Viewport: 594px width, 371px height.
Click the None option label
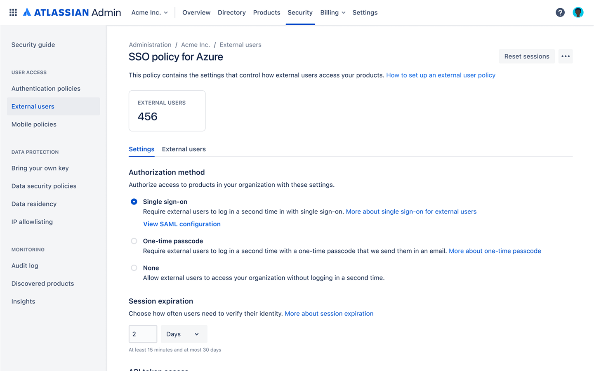[x=151, y=268]
